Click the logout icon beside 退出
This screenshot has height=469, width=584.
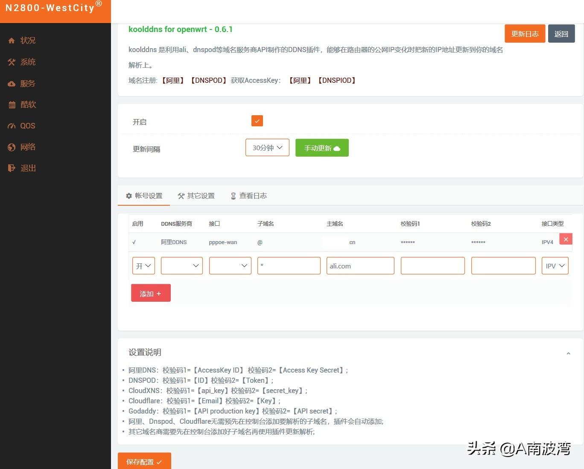tap(12, 168)
